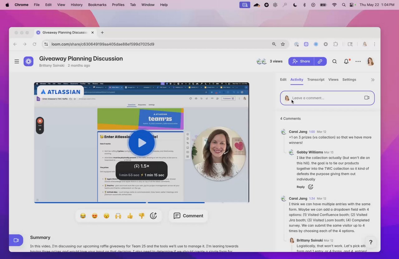
Task: View site information in the address bar
Action: pos(46,44)
